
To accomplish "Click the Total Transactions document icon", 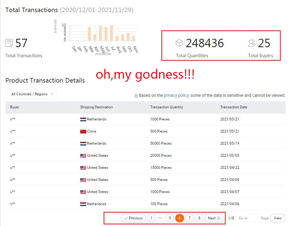I will [9, 43].
